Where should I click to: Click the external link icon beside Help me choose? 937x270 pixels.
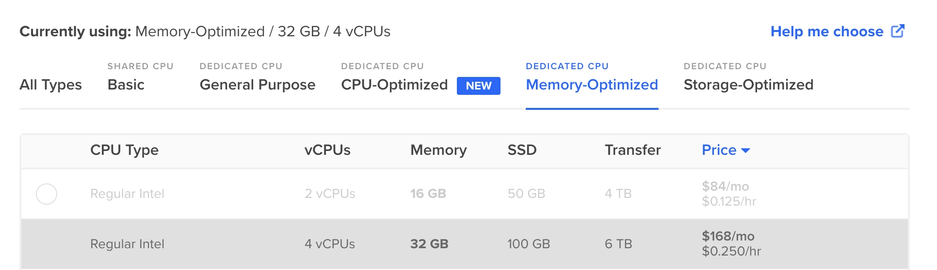(897, 31)
